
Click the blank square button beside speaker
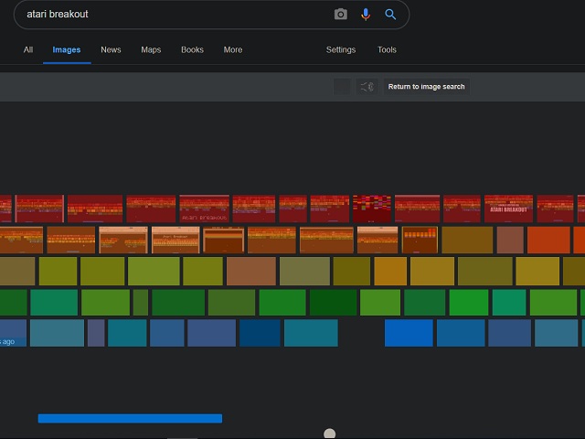click(342, 87)
